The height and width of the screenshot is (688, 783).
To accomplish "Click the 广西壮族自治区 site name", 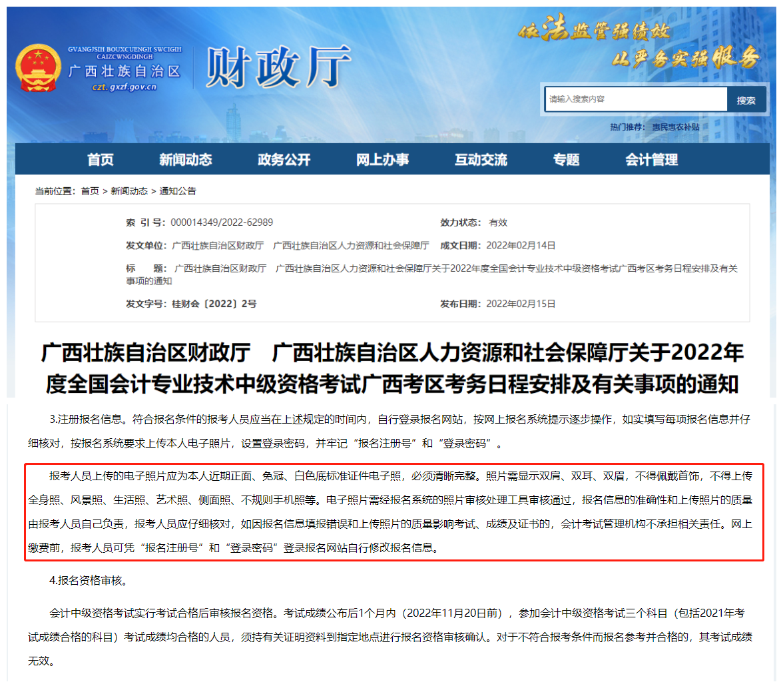I will pos(125,71).
